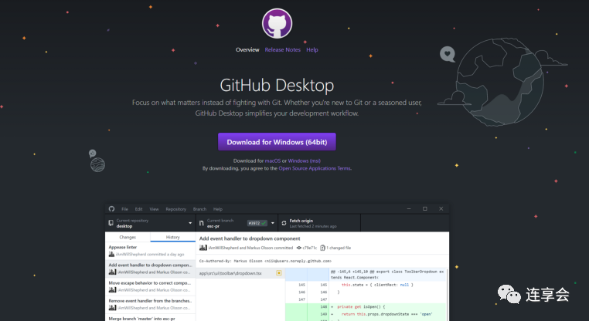
Task: Minimize the GitHub Desktop app window
Action: pos(409,209)
